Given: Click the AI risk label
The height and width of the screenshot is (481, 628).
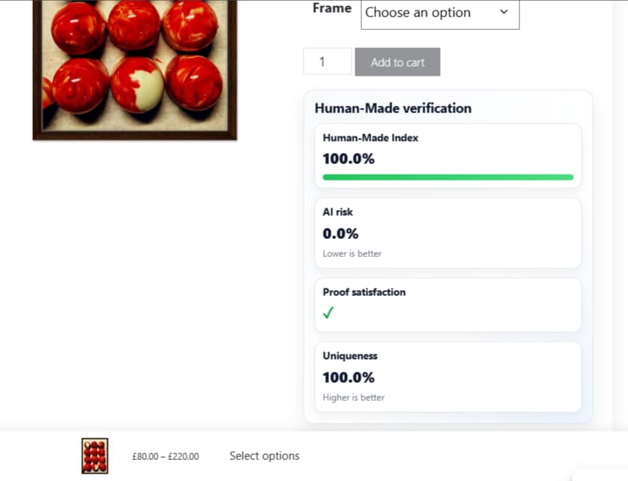Looking at the screenshot, I should 337,212.
